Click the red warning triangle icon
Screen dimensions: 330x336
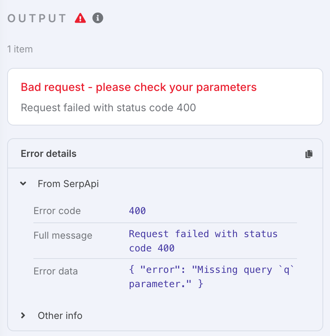coord(80,18)
